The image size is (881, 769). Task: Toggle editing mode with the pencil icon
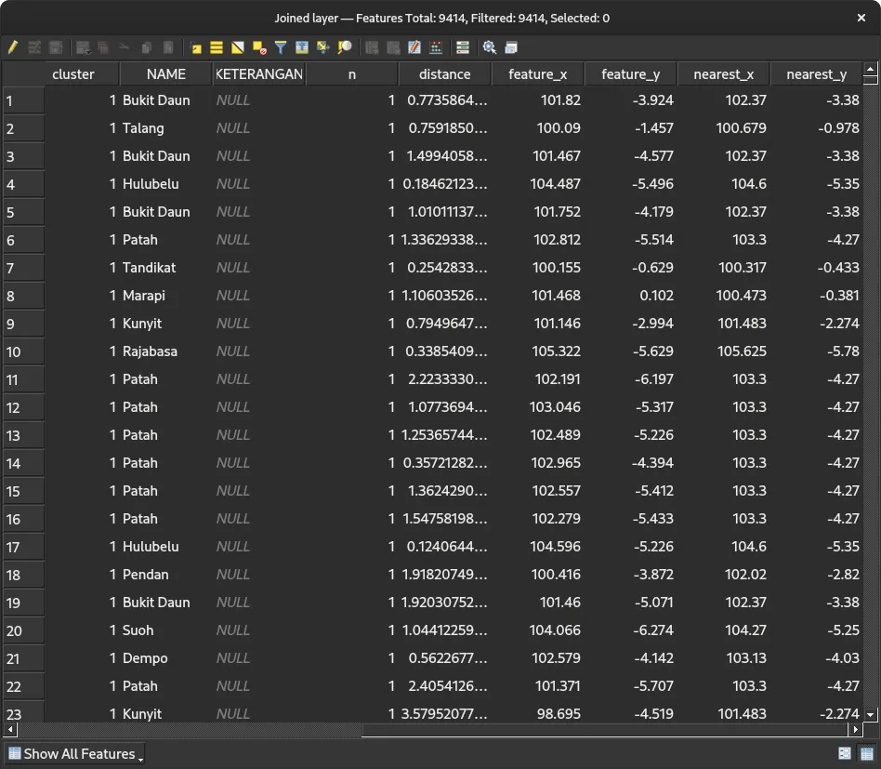[12, 47]
